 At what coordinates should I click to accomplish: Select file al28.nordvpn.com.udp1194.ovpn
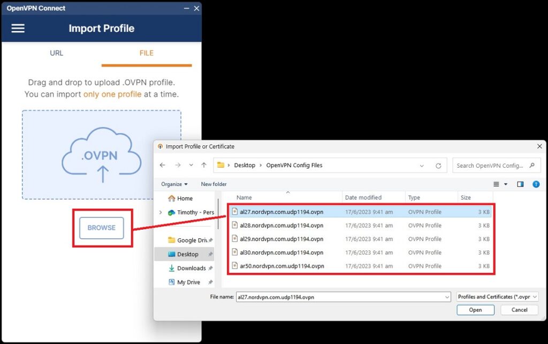coord(361,225)
